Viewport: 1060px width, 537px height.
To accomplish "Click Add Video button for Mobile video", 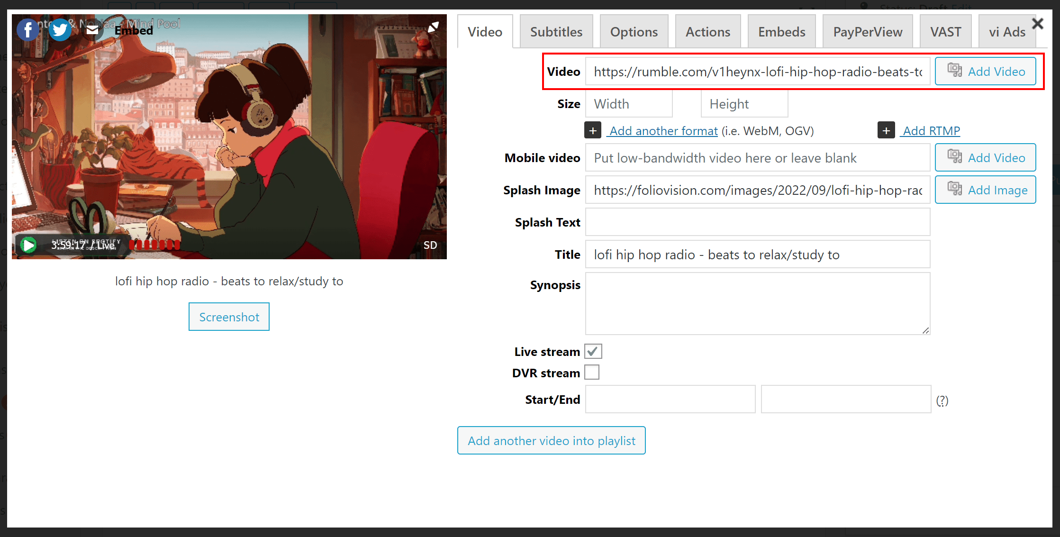I will (x=986, y=157).
